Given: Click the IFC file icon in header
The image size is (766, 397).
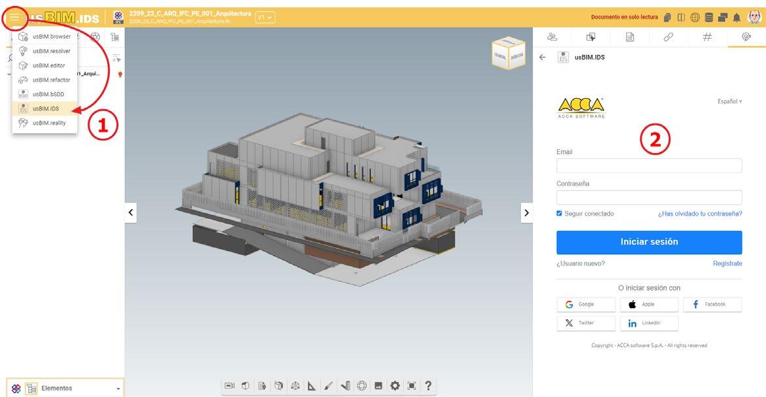Looking at the screenshot, I should click(118, 18).
